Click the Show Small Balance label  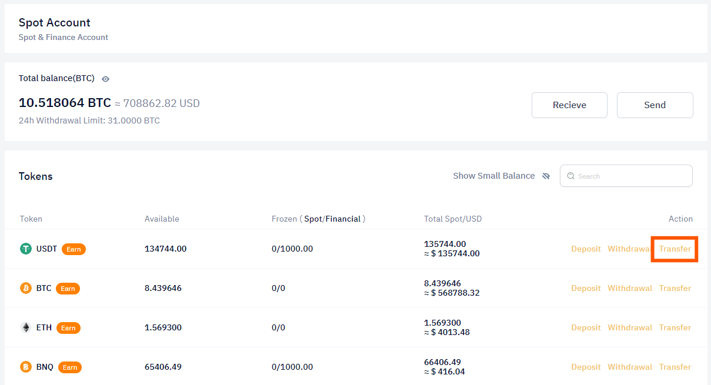(x=493, y=176)
